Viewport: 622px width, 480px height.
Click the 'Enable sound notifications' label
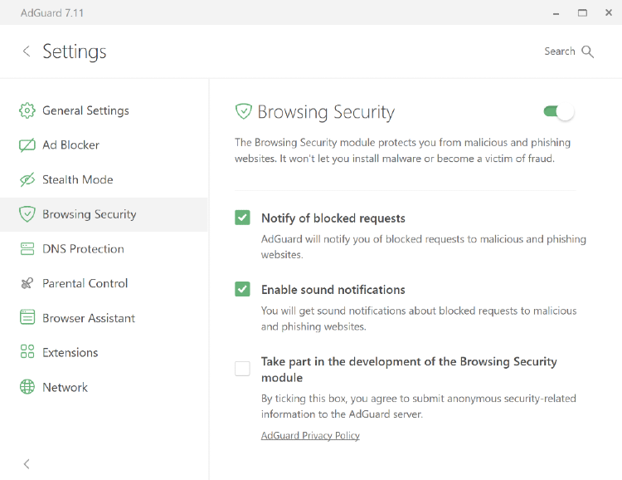(333, 290)
